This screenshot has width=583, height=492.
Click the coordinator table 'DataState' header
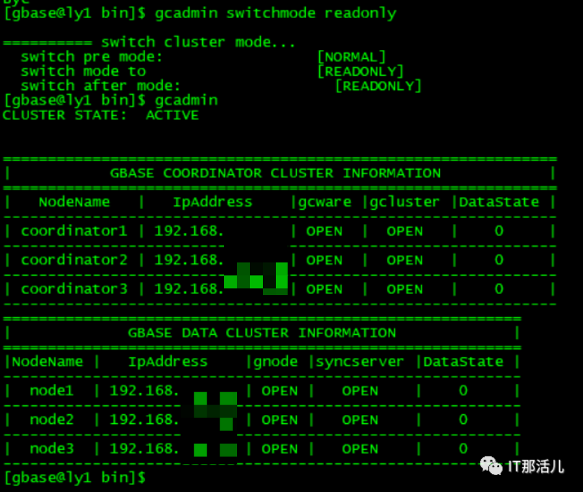click(x=499, y=202)
